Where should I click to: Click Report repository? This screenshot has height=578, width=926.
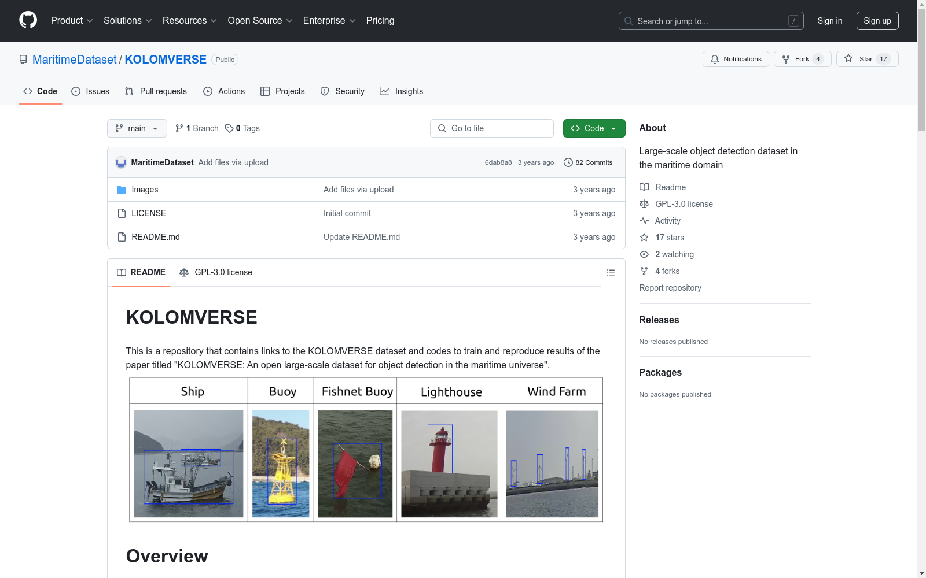pos(670,288)
